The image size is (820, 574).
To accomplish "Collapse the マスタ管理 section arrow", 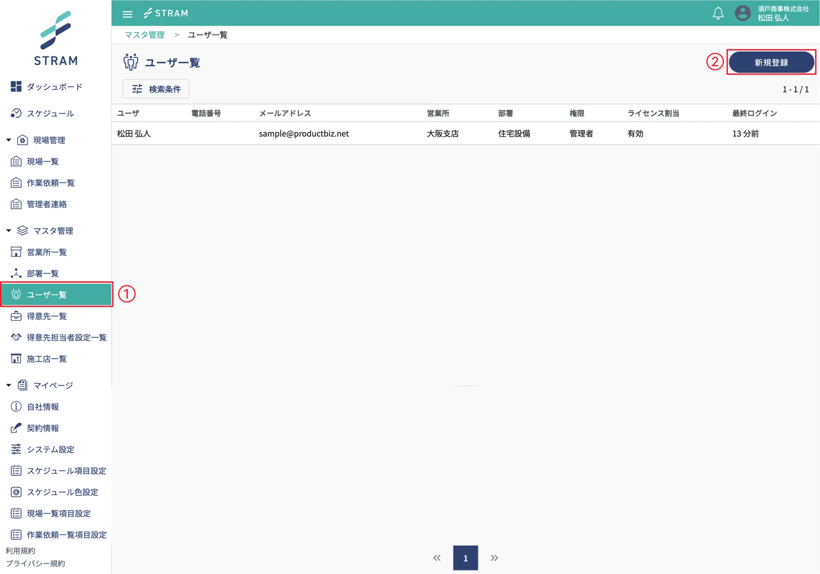I will click(9, 231).
